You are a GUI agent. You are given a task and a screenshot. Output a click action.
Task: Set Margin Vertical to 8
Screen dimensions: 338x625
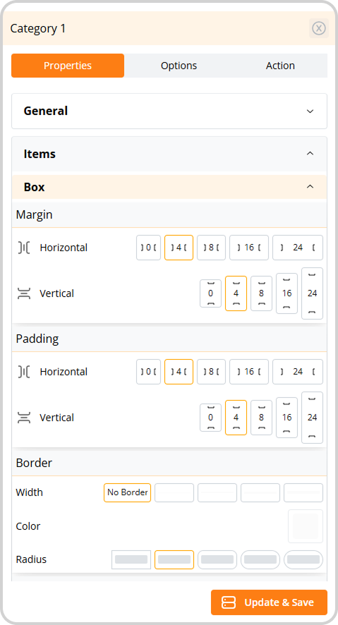point(262,293)
